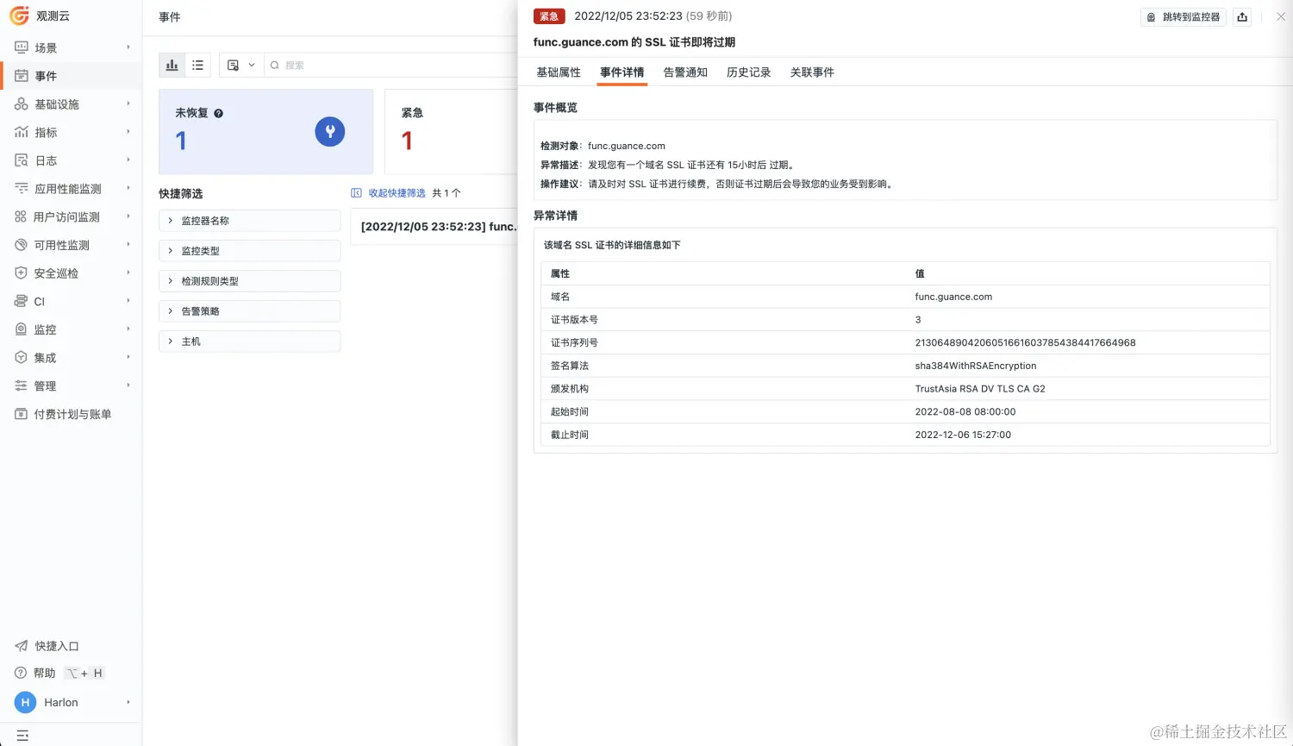Image resolution: width=1293 pixels, height=746 pixels.
Task: Click the 指标 chart icon in sidebar
Action: click(x=22, y=132)
